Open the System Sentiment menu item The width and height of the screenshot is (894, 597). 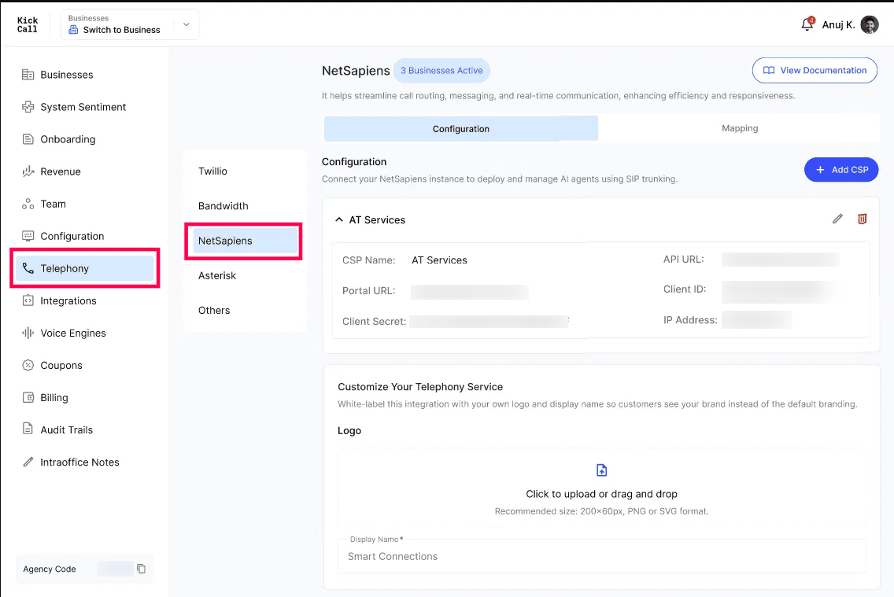(83, 107)
